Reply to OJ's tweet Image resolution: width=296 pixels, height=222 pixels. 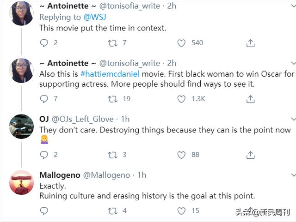(x=44, y=155)
